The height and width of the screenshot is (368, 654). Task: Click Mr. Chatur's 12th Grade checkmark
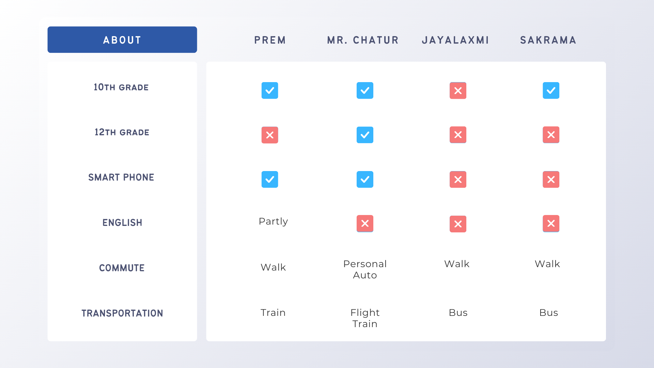pos(365,135)
